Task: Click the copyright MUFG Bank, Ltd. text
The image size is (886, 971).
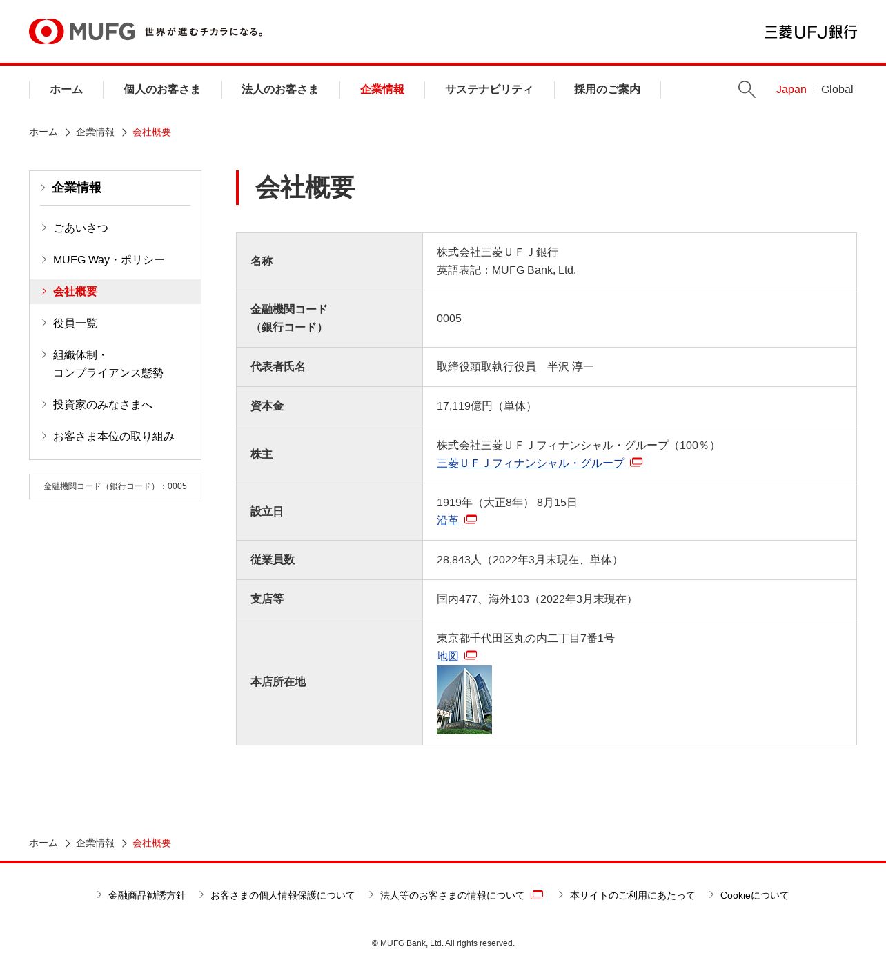Action: pyautogui.click(x=443, y=943)
